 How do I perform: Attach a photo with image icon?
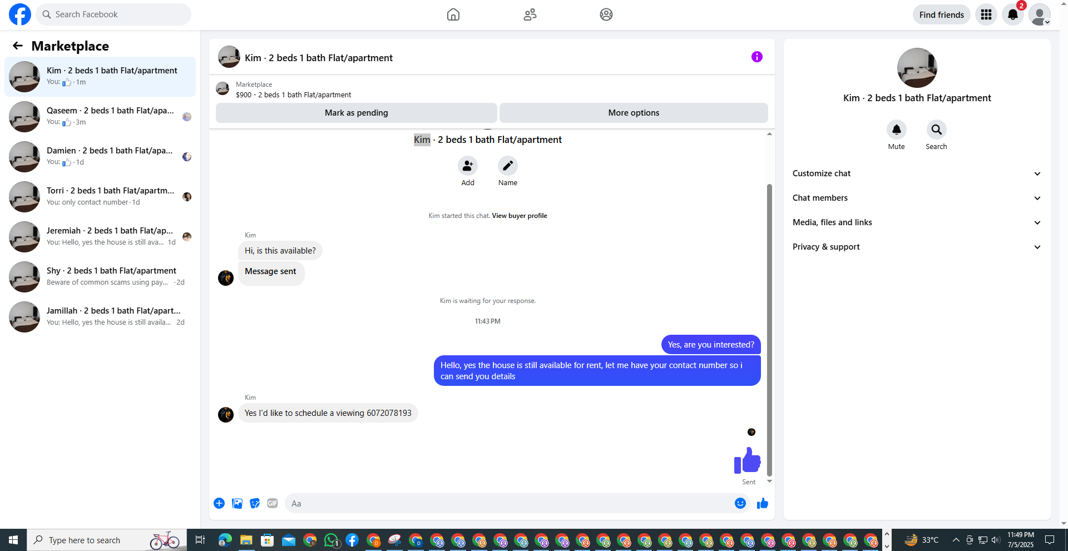tap(237, 503)
